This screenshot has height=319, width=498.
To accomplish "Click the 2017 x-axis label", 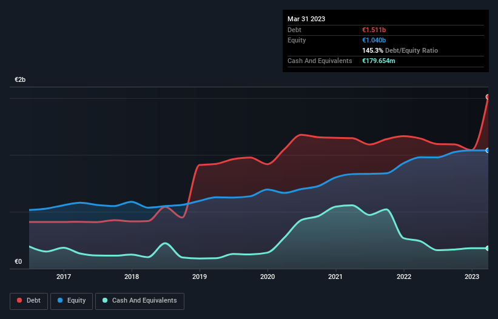I will tap(64, 277).
